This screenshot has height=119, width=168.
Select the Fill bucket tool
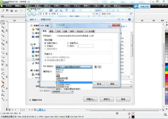(3, 95)
